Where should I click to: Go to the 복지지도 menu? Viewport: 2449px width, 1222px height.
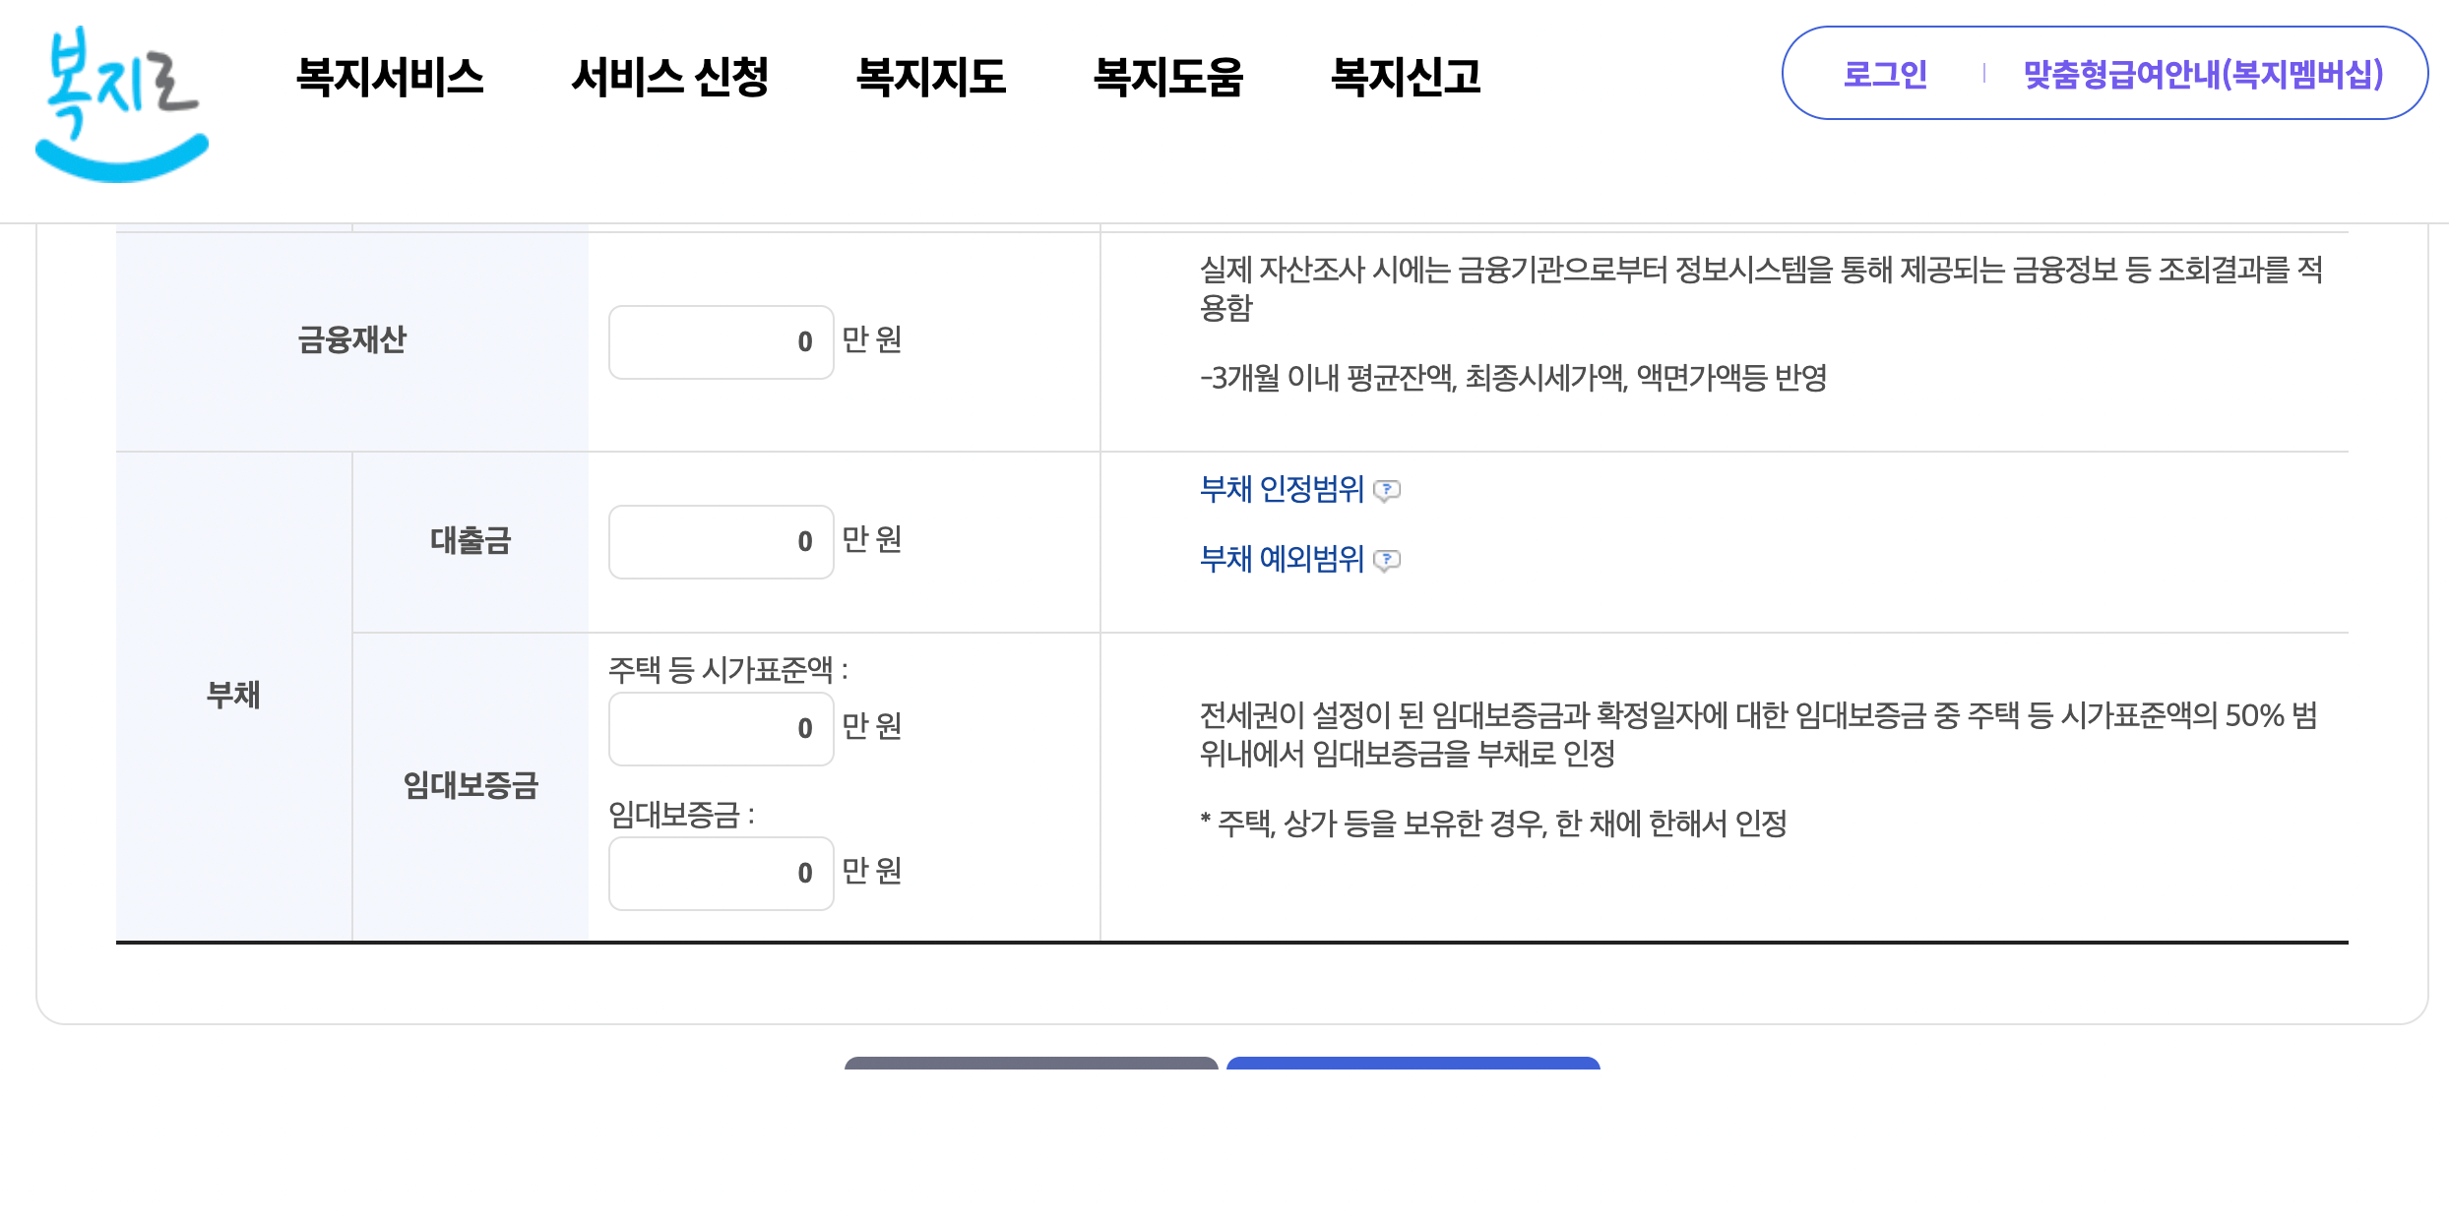click(x=930, y=77)
